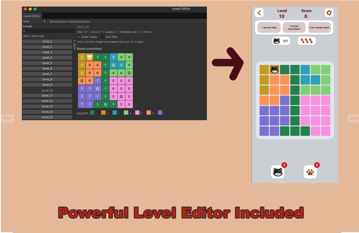Select level_2 in the list
This screenshot has height=233, width=359.
tap(47, 47)
